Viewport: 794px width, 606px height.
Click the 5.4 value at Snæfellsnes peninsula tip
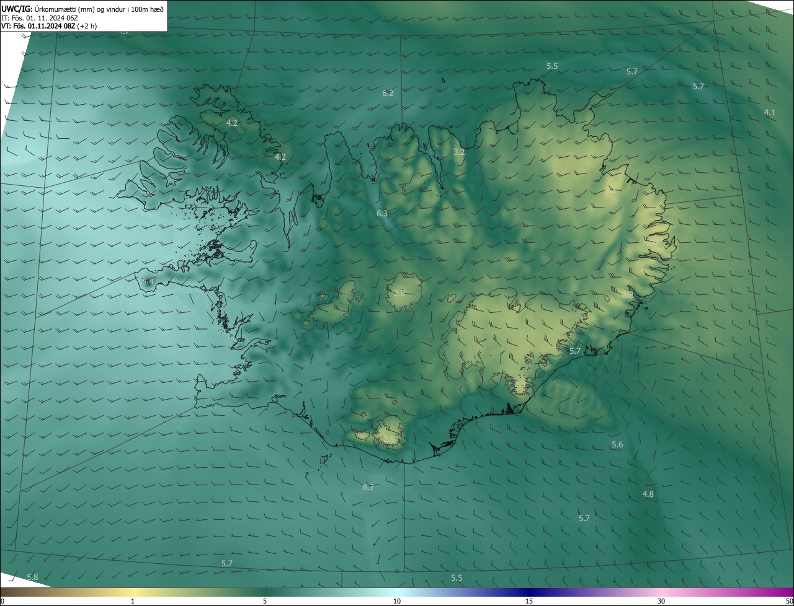pos(148,282)
